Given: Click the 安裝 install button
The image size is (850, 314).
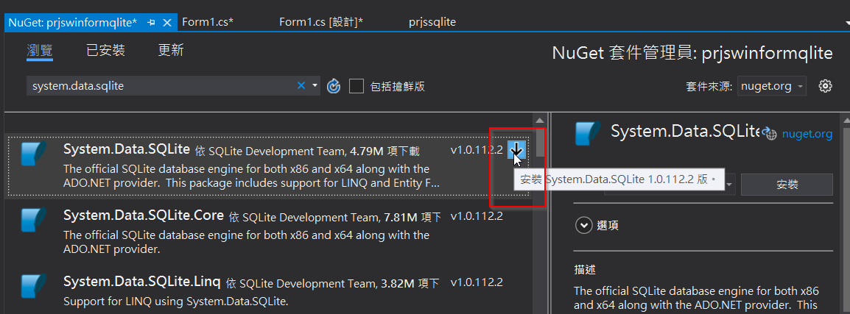Looking at the screenshot, I should [x=787, y=185].
